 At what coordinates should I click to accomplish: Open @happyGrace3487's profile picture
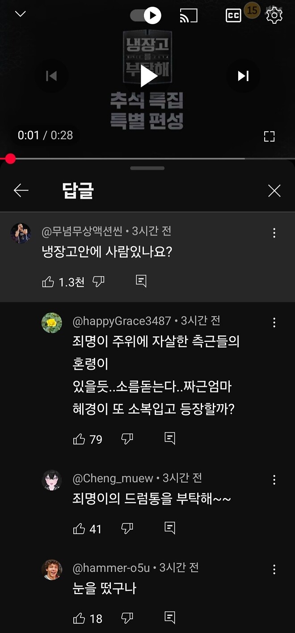52,322
